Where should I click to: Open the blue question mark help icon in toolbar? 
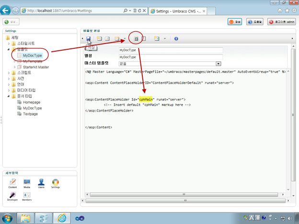point(176,39)
